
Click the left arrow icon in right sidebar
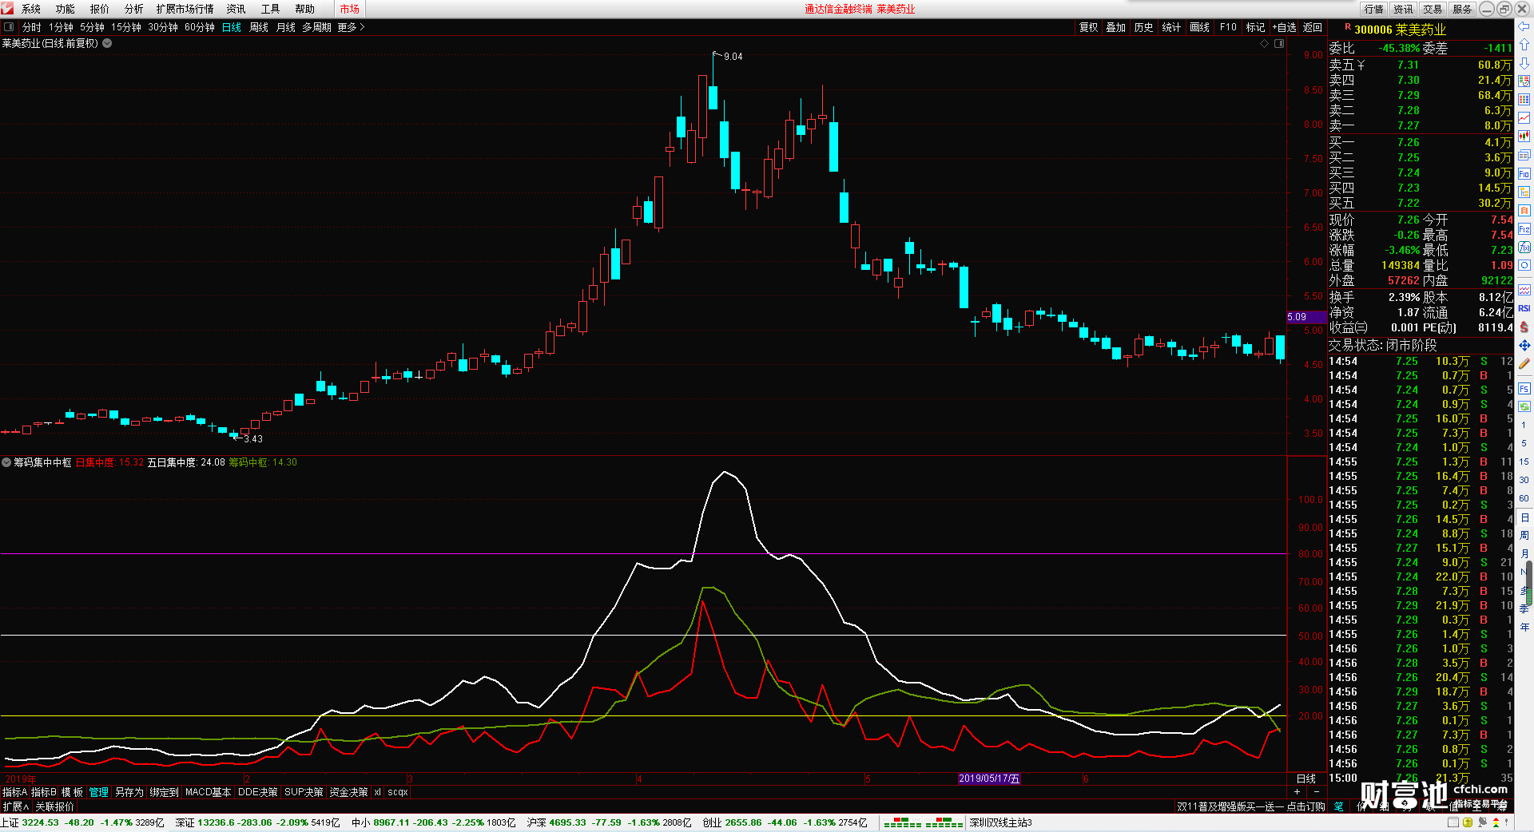(1524, 26)
